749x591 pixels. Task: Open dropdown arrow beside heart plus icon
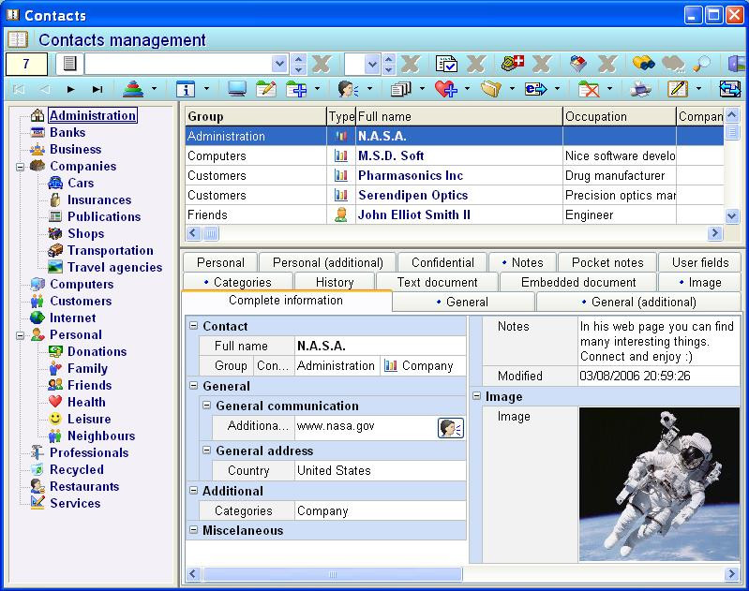(467, 89)
